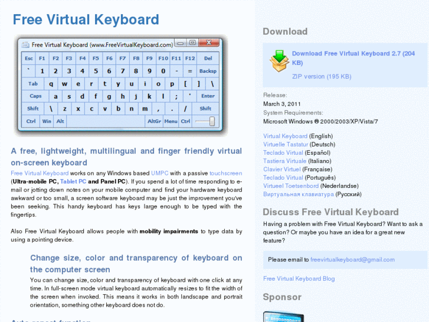Image resolution: width=429 pixels, height=322 pixels.
Task: Open Download Free Virtual Keyboard 2.7 link
Action: [x=353, y=58]
